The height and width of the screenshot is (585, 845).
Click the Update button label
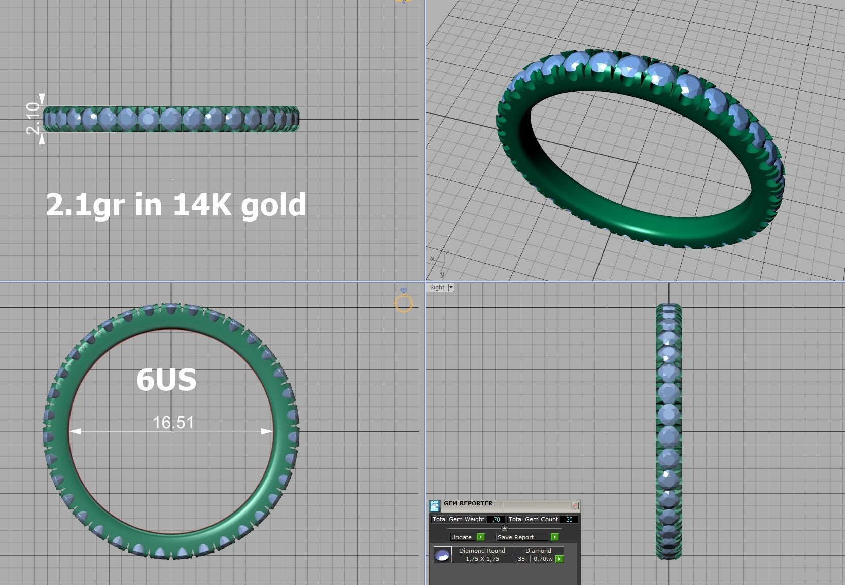[462, 537]
